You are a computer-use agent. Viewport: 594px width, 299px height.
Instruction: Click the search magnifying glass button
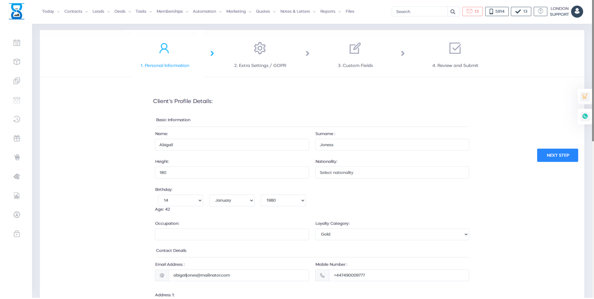[453, 12]
